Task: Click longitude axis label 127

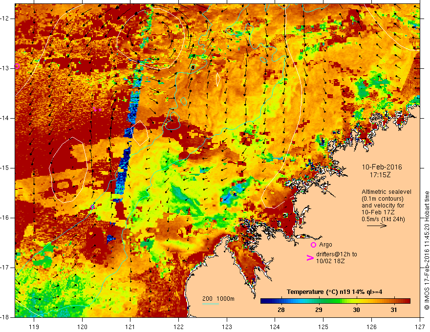Action: coord(420,327)
